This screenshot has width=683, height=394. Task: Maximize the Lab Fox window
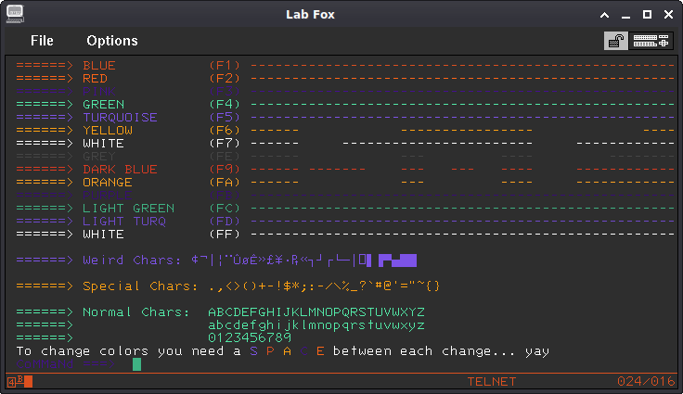tap(648, 15)
